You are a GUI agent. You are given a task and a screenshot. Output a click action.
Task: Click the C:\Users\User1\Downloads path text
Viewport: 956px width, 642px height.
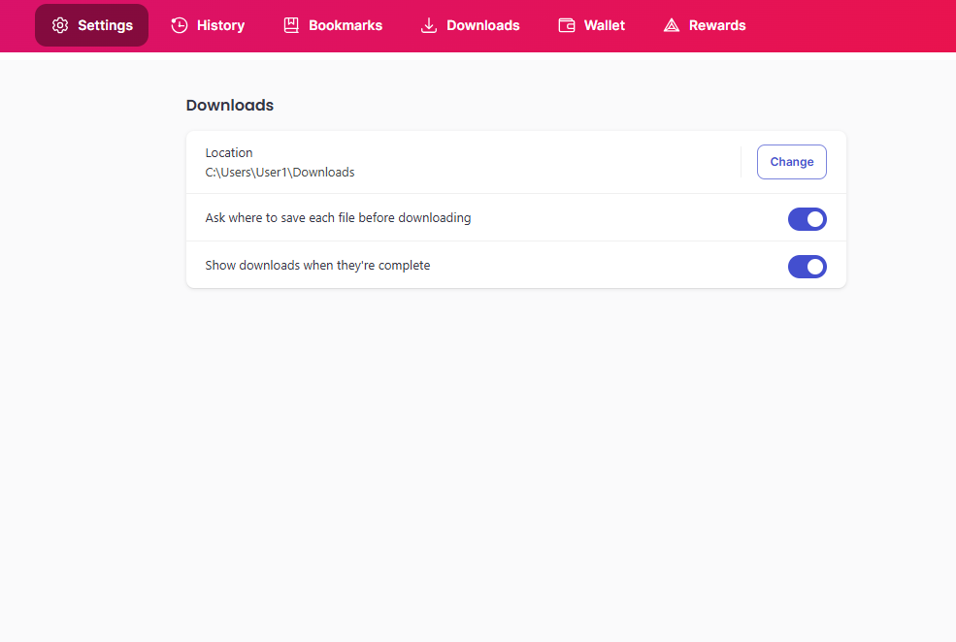[x=280, y=173]
